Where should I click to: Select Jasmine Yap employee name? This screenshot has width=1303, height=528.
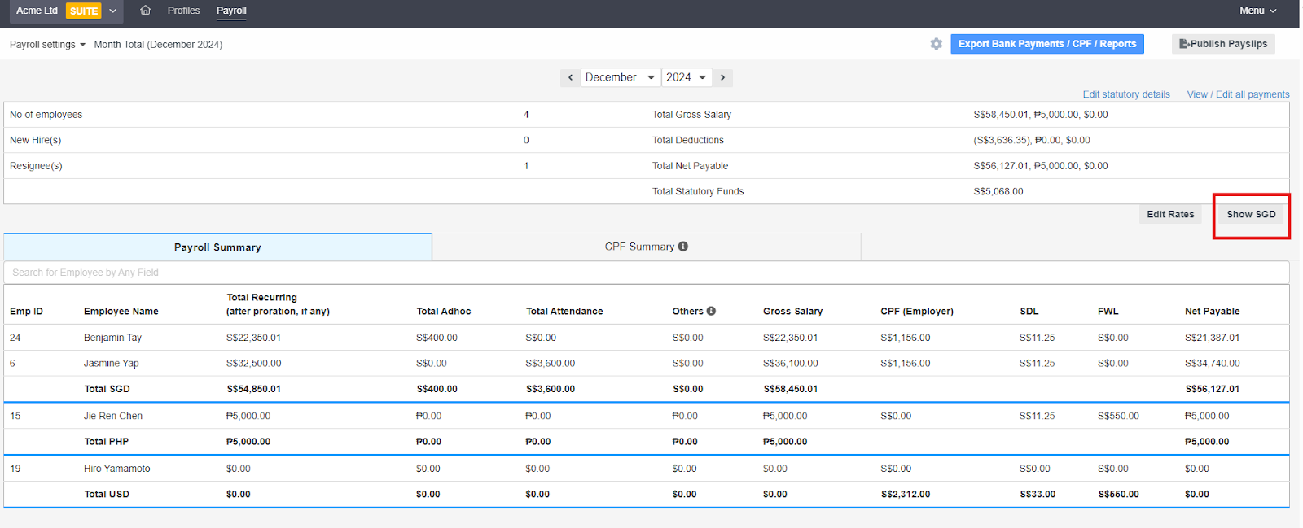[111, 364]
